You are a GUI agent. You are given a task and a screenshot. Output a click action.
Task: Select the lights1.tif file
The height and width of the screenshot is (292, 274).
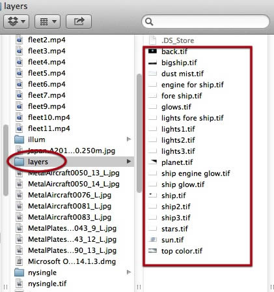(x=178, y=129)
